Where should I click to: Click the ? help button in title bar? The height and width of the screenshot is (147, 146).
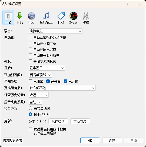tap(127, 4)
